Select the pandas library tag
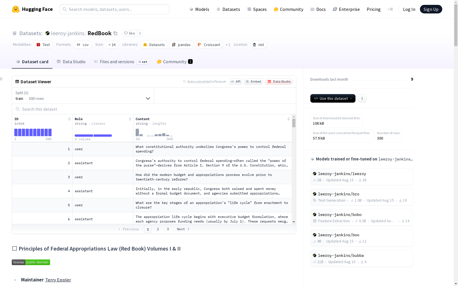The width and height of the screenshot is (458, 286). point(181,45)
